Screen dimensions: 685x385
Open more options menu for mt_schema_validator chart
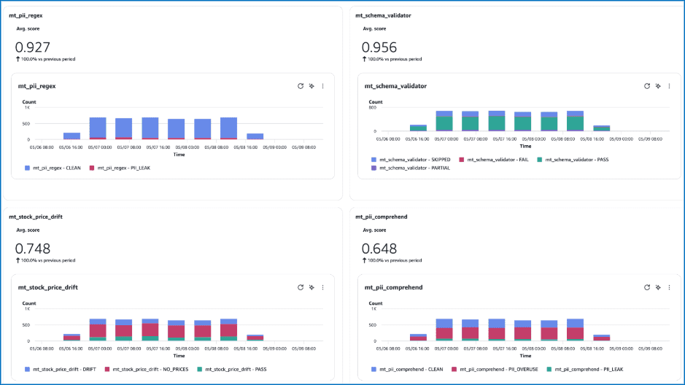pyautogui.click(x=669, y=86)
